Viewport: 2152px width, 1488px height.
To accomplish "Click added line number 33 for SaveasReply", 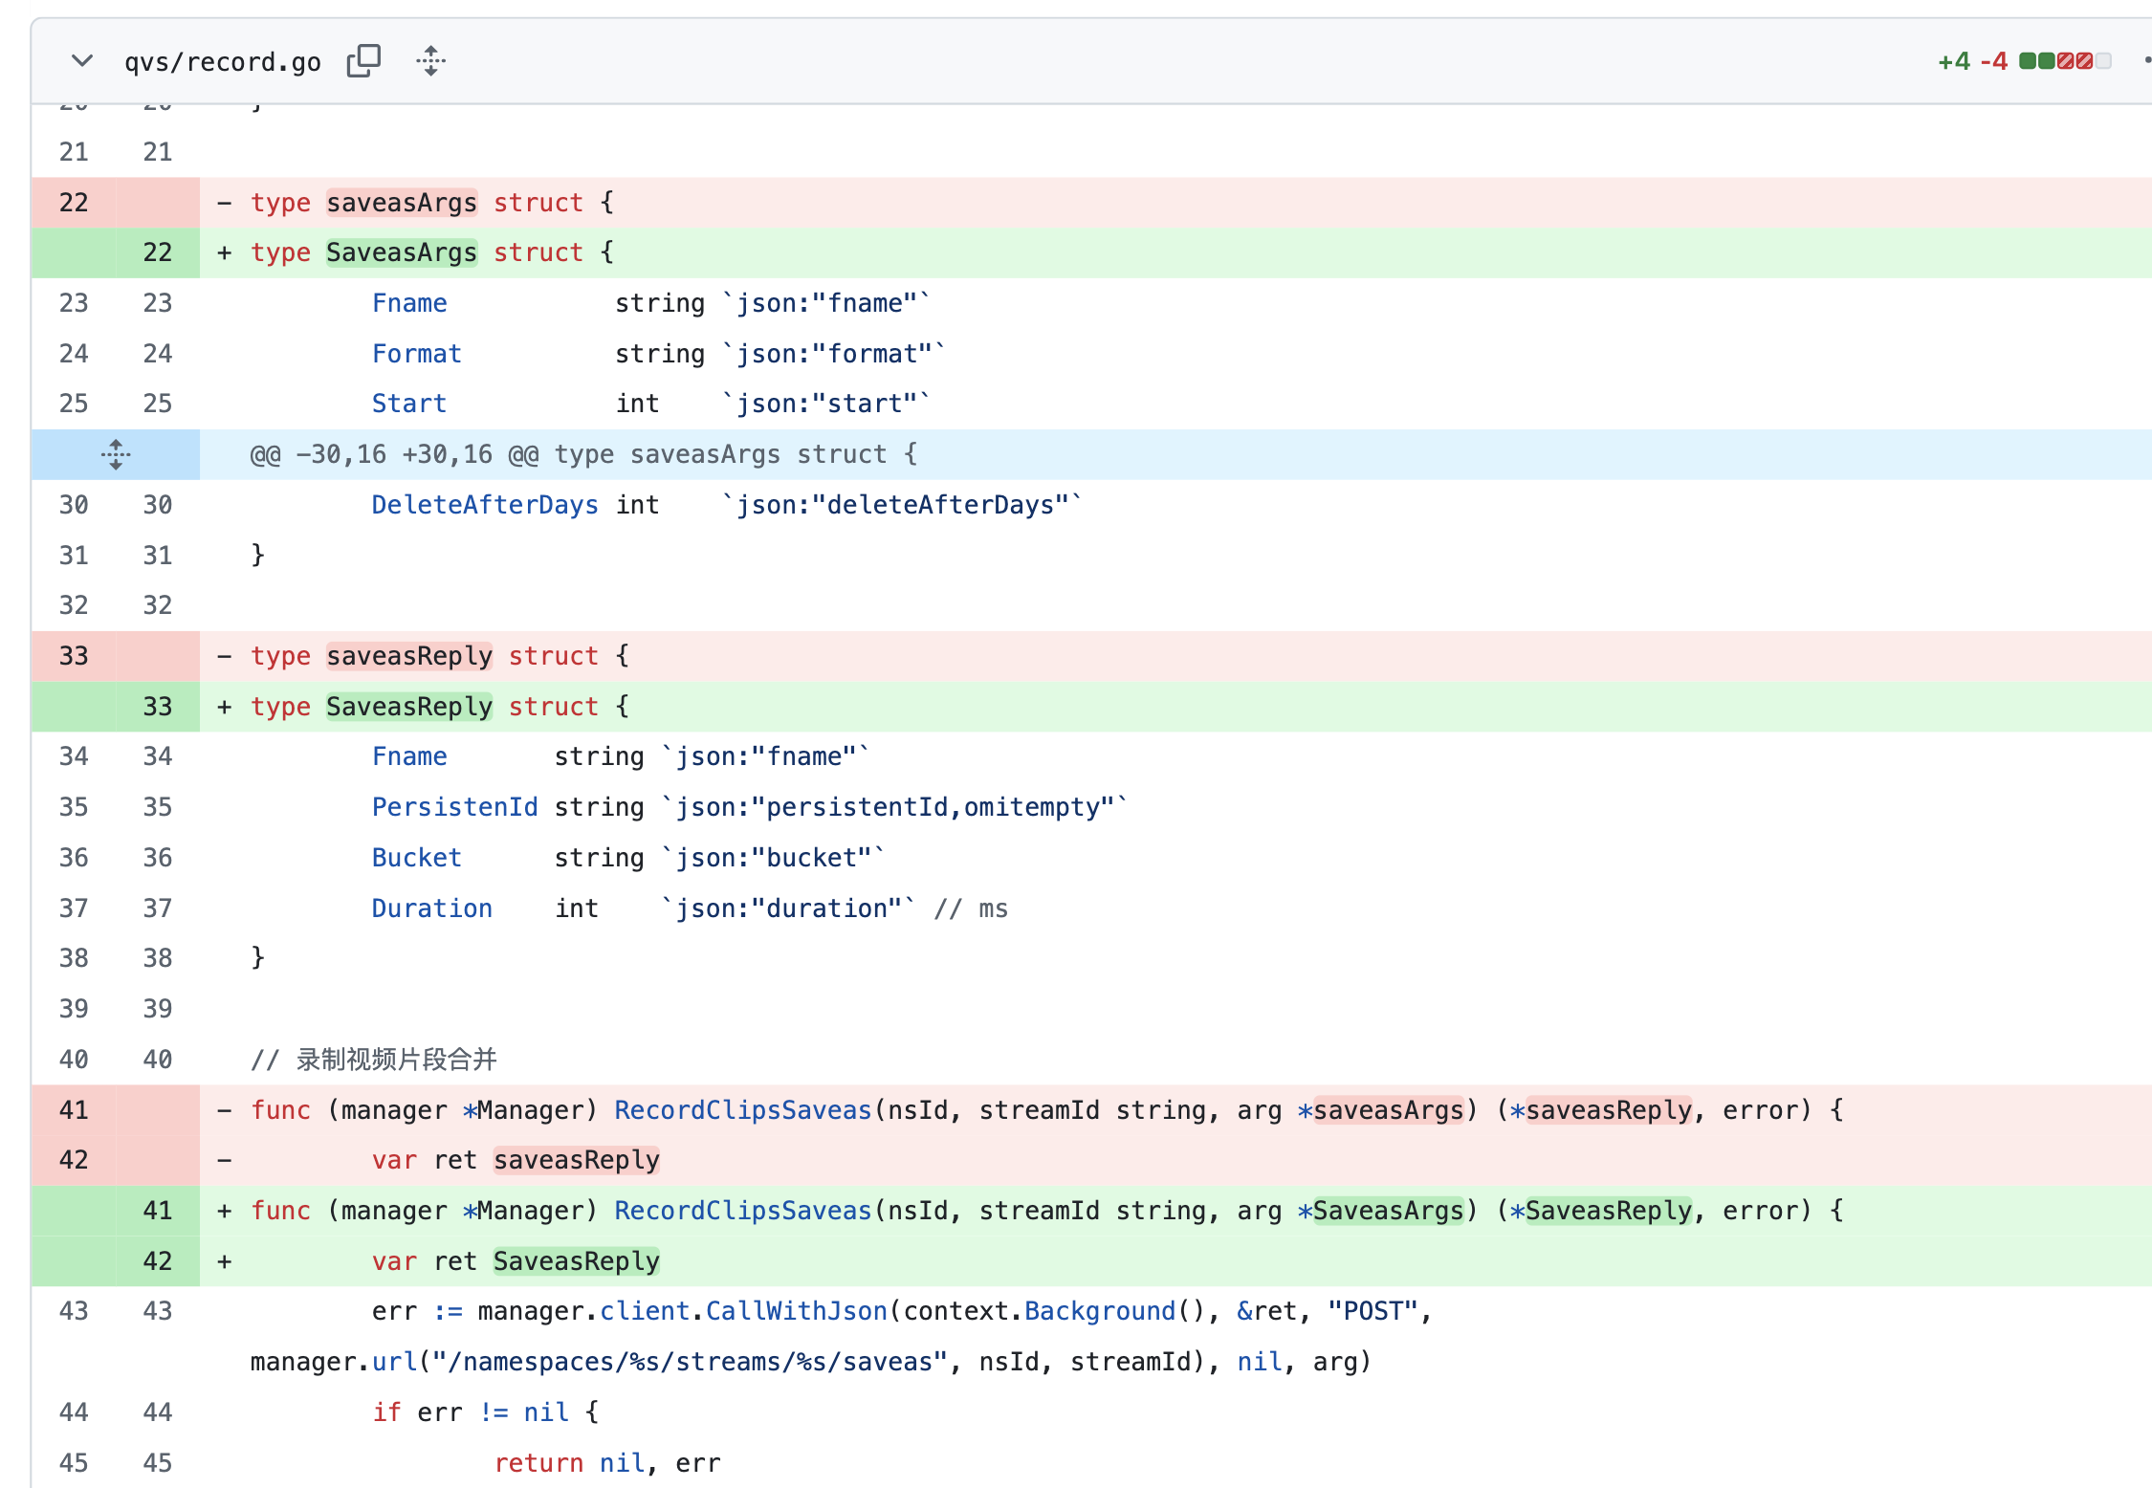I will (x=158, y=707).
